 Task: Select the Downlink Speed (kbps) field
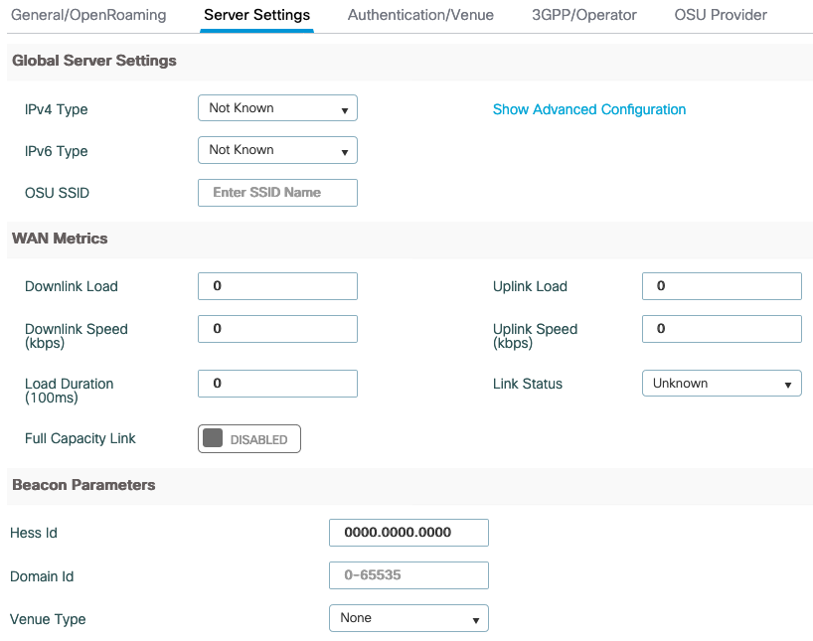tap(277, 329)
